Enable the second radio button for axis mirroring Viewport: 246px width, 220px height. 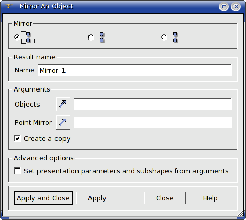[x=91, y=37]
